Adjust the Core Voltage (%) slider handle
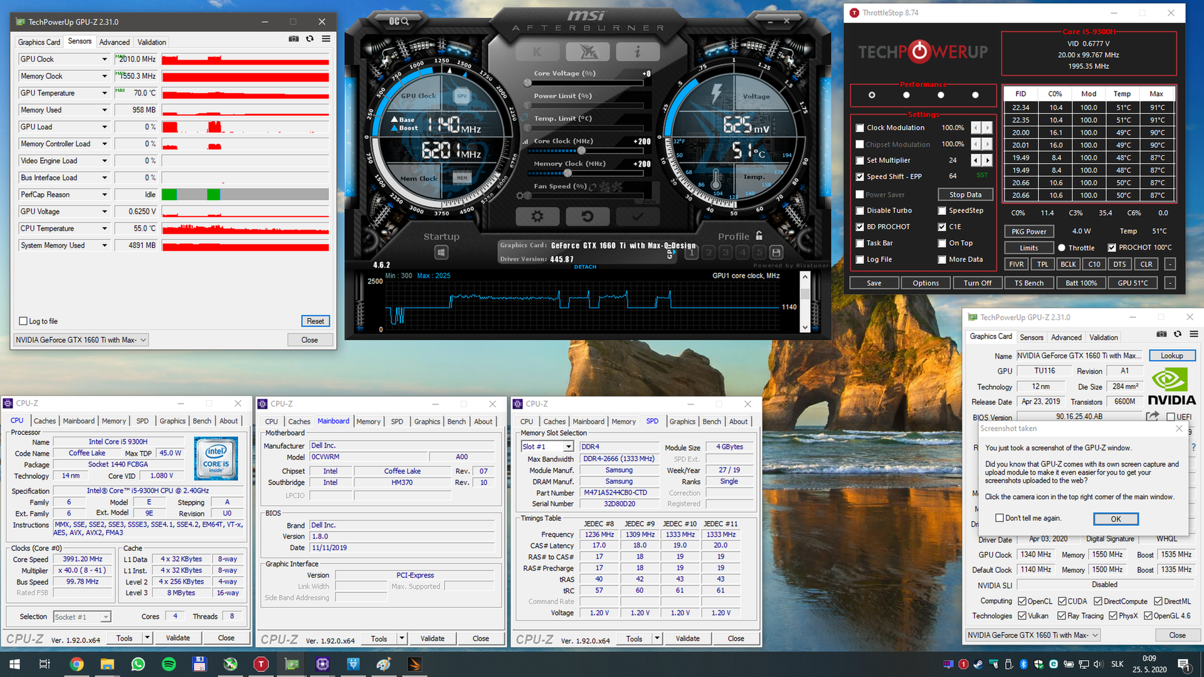The image size is (1204, 677). coord(528,83)
